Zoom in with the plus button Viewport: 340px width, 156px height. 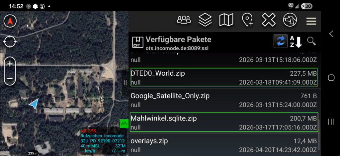tap(10, 64)
